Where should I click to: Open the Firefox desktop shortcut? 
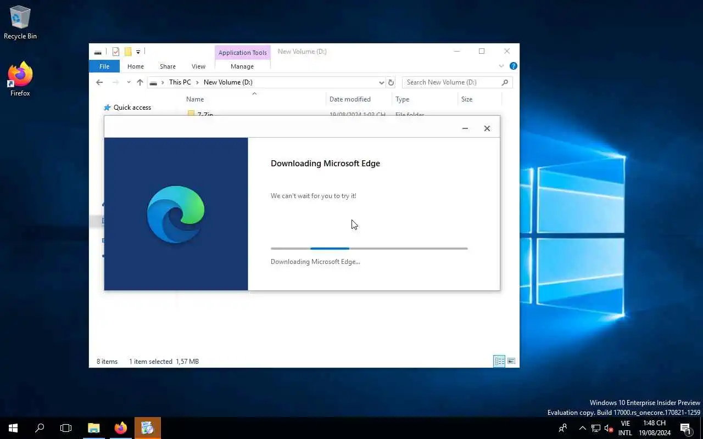(20, 80)
